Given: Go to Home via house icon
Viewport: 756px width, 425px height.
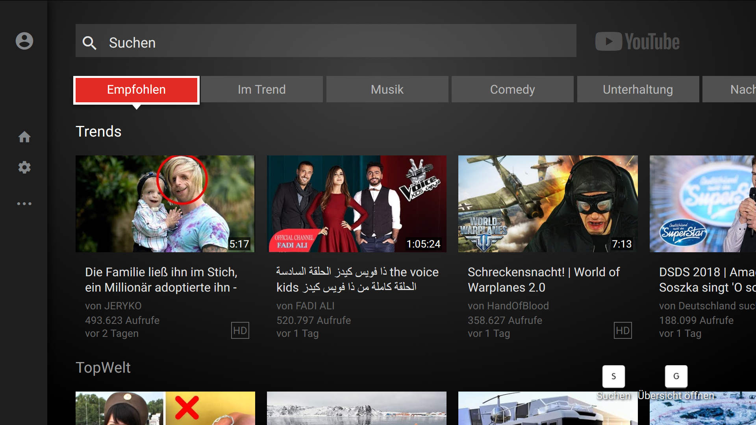Looking at the screenshot, I should (x=24, y=137).
